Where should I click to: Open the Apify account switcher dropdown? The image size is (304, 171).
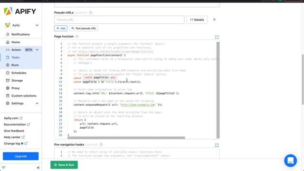(37, 25)
